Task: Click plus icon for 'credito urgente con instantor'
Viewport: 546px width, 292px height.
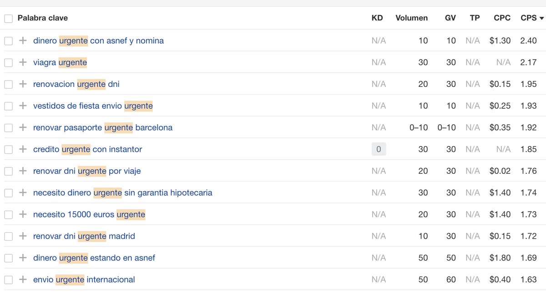Action: pyautogui.click(x=23, y=149)
